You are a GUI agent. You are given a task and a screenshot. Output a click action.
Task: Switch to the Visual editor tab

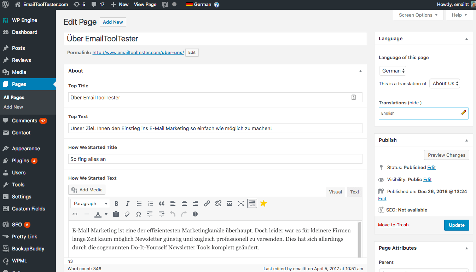click(x=335, y=192)
